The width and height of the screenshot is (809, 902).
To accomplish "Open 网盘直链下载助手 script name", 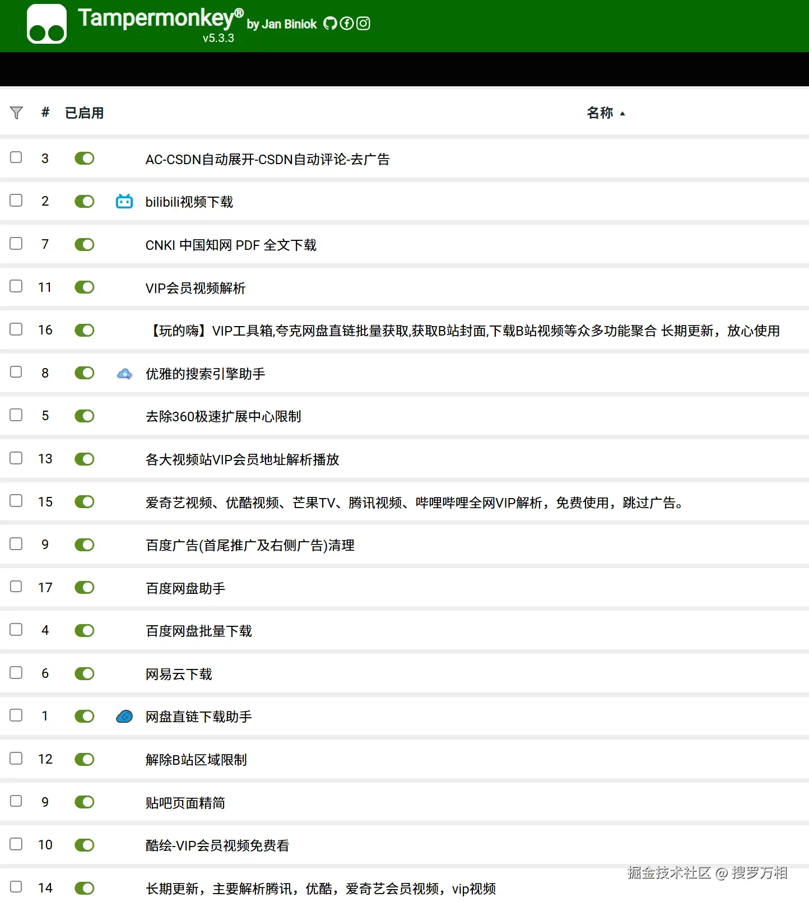I will (199, 717).
